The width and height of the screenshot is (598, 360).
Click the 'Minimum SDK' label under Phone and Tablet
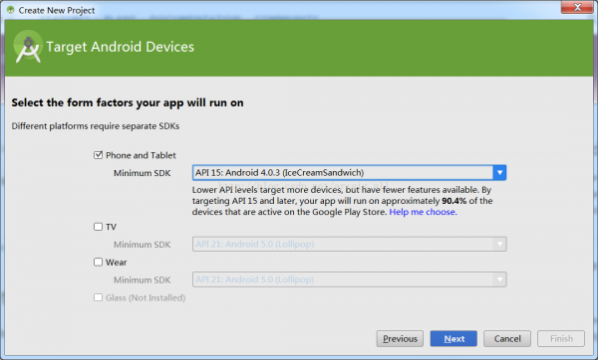143,173
